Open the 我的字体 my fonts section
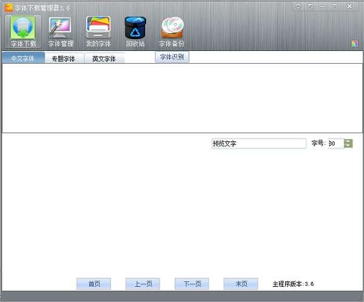The width and height of the screenshot is (364, 302). [98, 32]
